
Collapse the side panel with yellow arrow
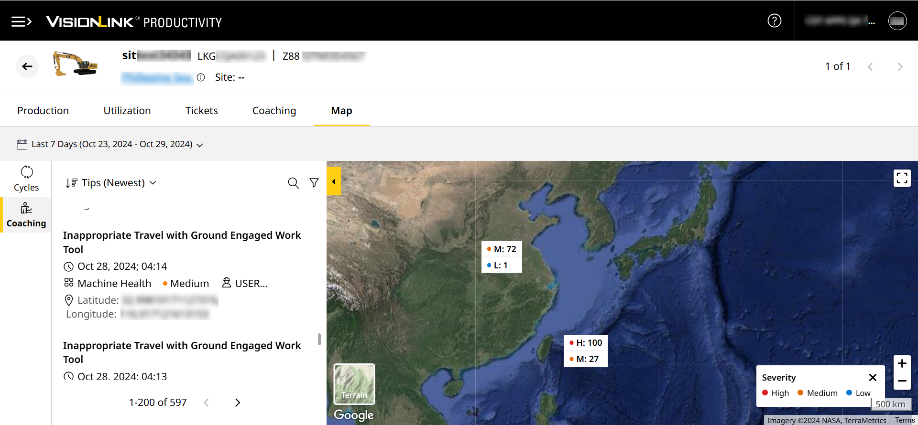(334, 181)
